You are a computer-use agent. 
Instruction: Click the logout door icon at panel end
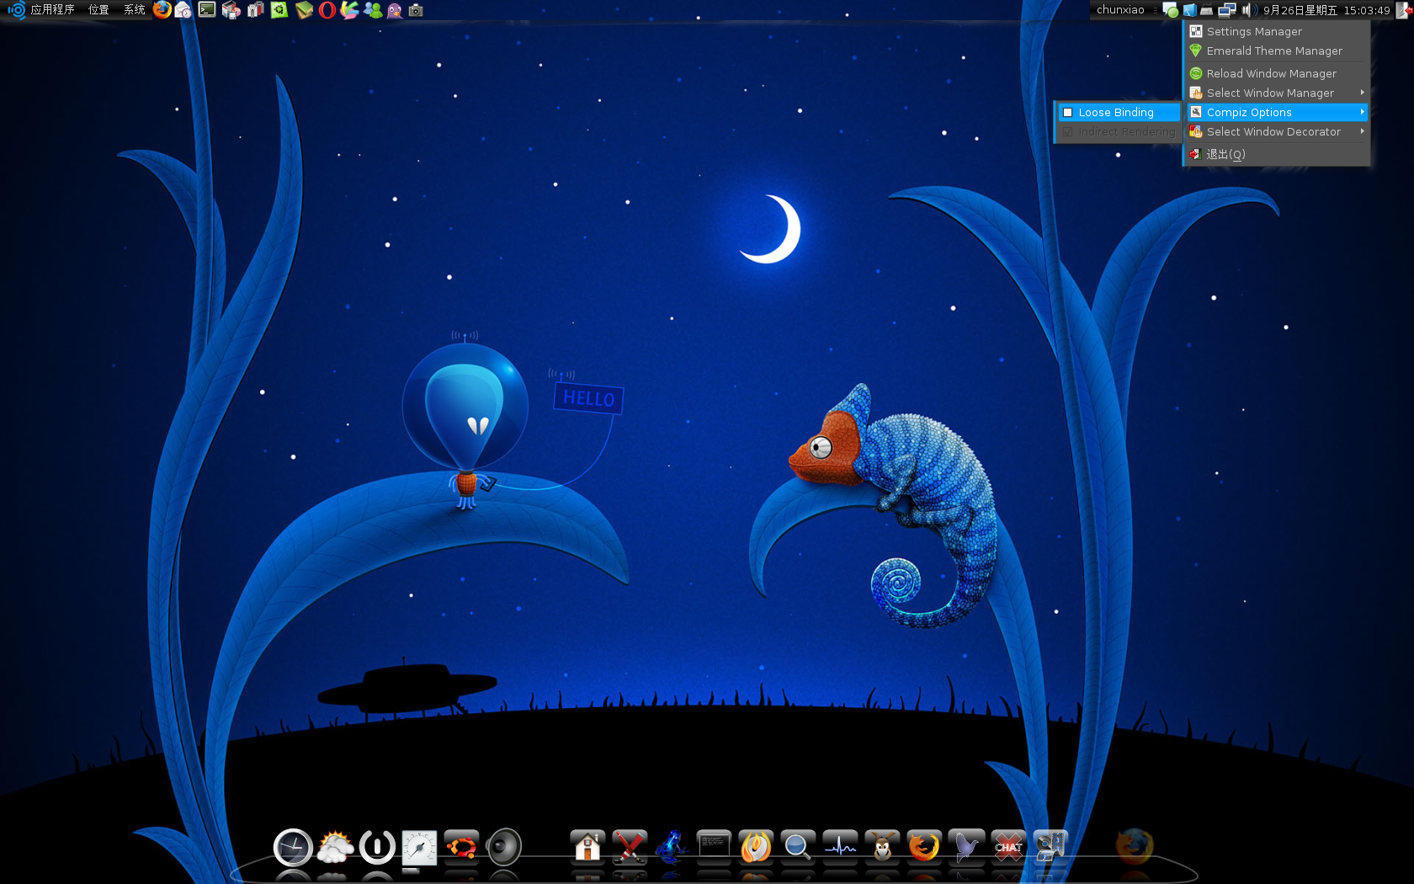tap(1404, 10)
